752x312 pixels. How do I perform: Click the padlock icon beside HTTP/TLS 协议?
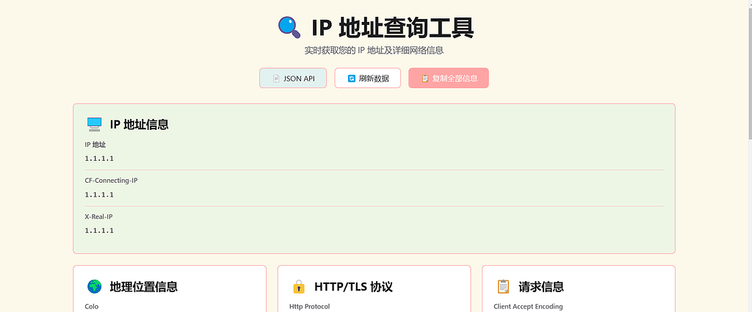pyautogui.click(x=299, y=286)
